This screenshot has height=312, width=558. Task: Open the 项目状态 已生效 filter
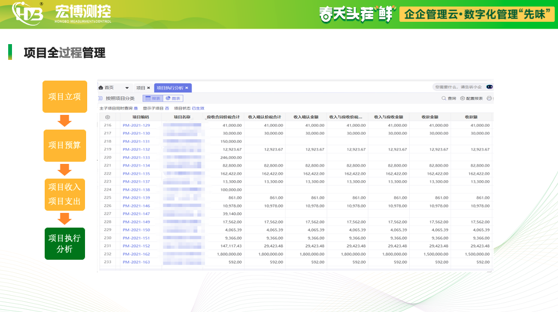pos(197,108)
